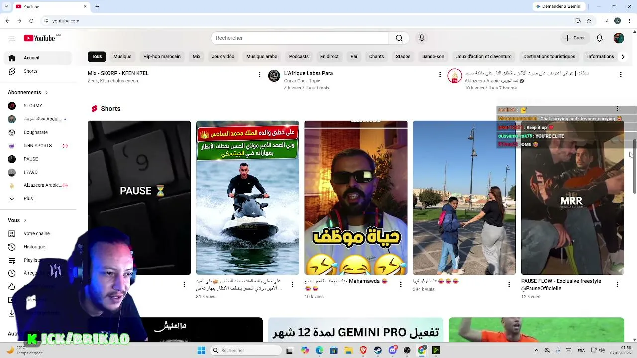
Task: Reload the YouTube page
Action: (31, 21)
